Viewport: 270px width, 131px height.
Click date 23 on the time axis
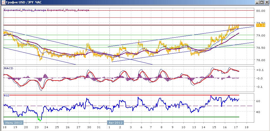37,128
